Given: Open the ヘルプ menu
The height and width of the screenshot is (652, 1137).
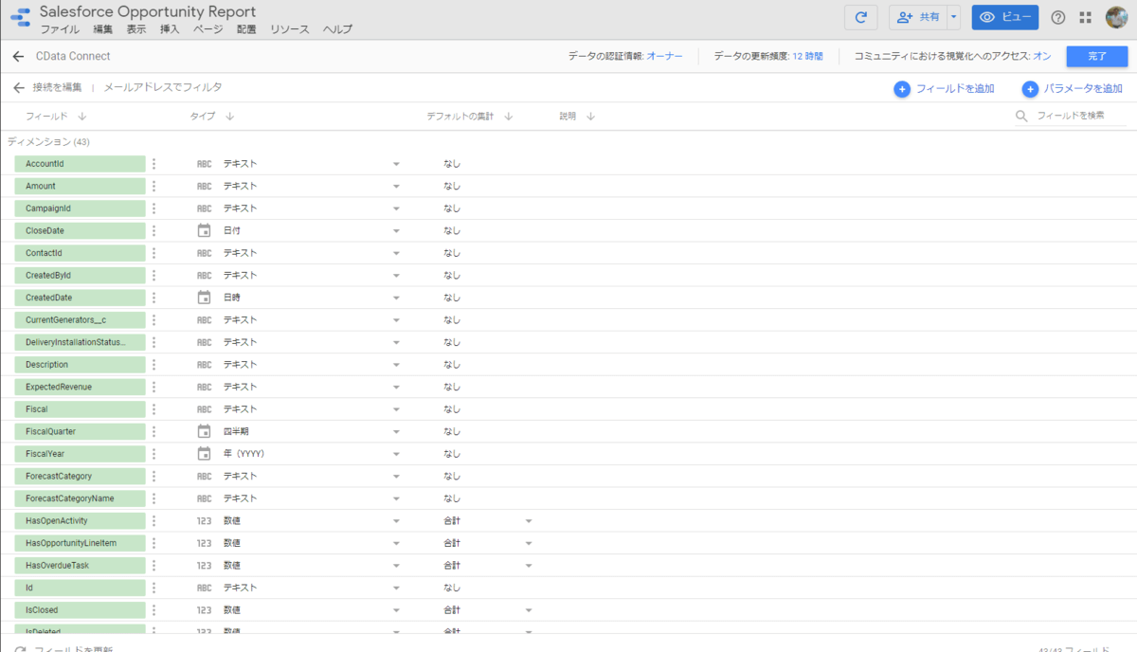Looking at the screenshot, I should (x=337, y=29).
